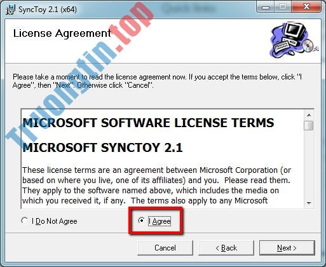Cancel the SyncToy installation

pyautogui.click(x=165, y=248)
